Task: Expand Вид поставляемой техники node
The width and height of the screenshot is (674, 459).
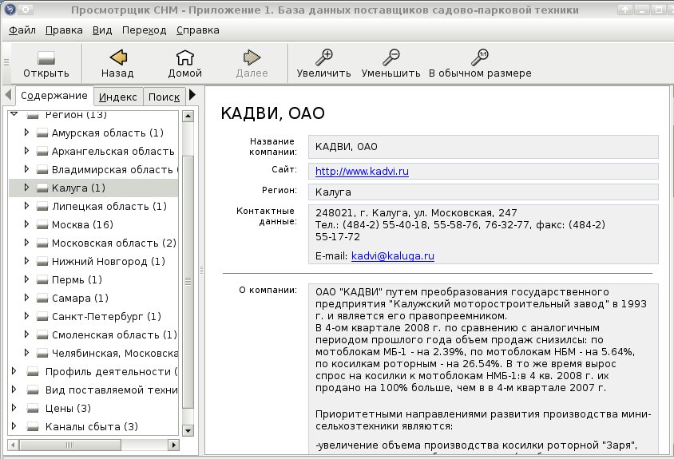Action: [14, 390]
